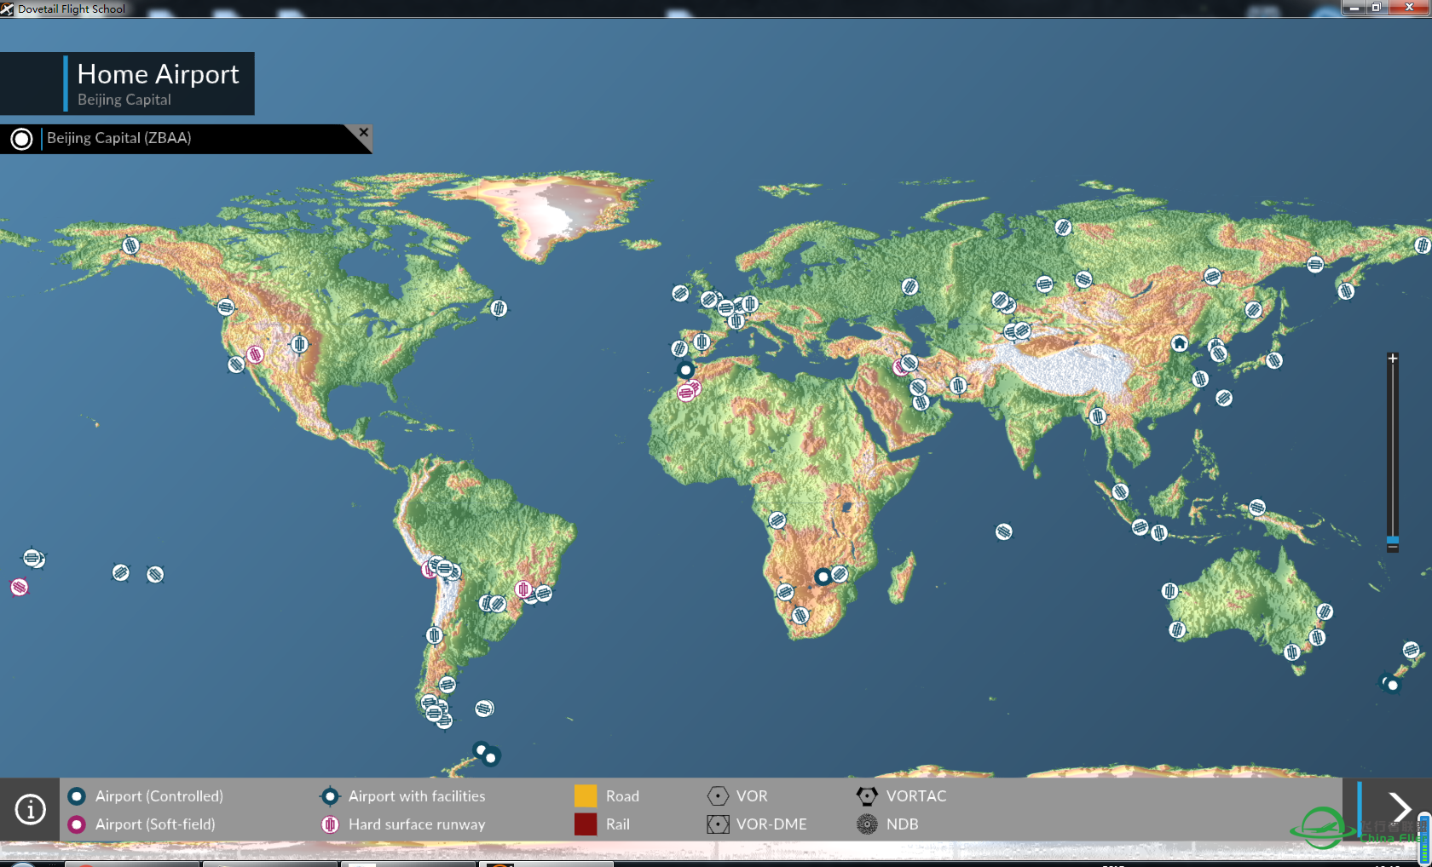
Task: Click the yellow Road legend swatch
Action: (586, 795)
